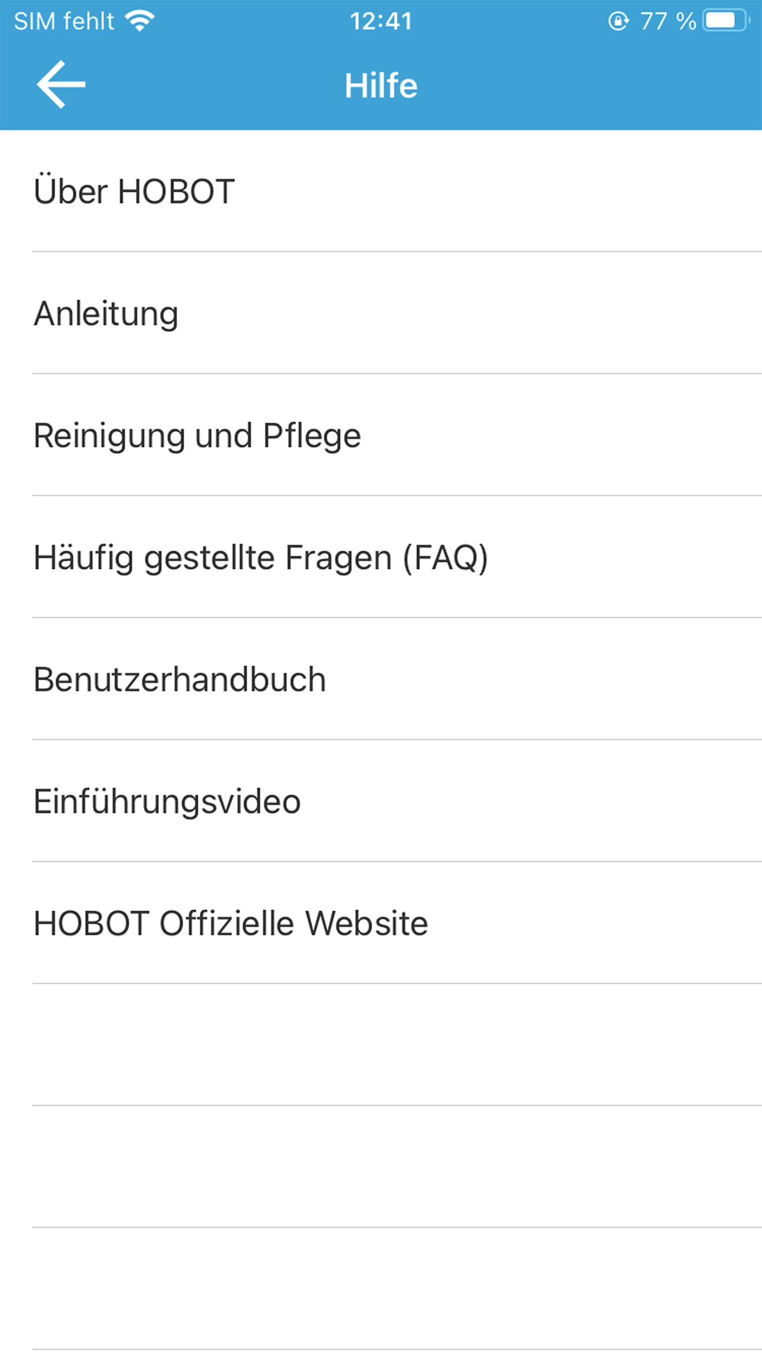Open the 'Benutzerhandbuch' manual
The height and width of the screenshot is (1356, 762).
click(x=180, y=680)
